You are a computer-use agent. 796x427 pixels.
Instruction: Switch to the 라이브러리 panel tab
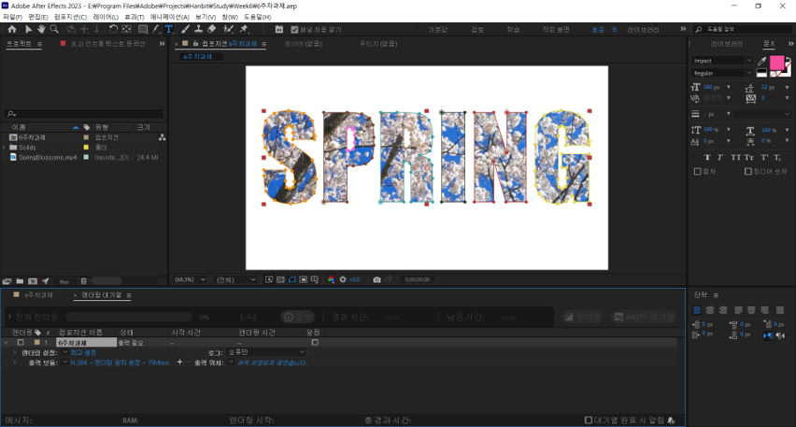click(x=727, y=44)
